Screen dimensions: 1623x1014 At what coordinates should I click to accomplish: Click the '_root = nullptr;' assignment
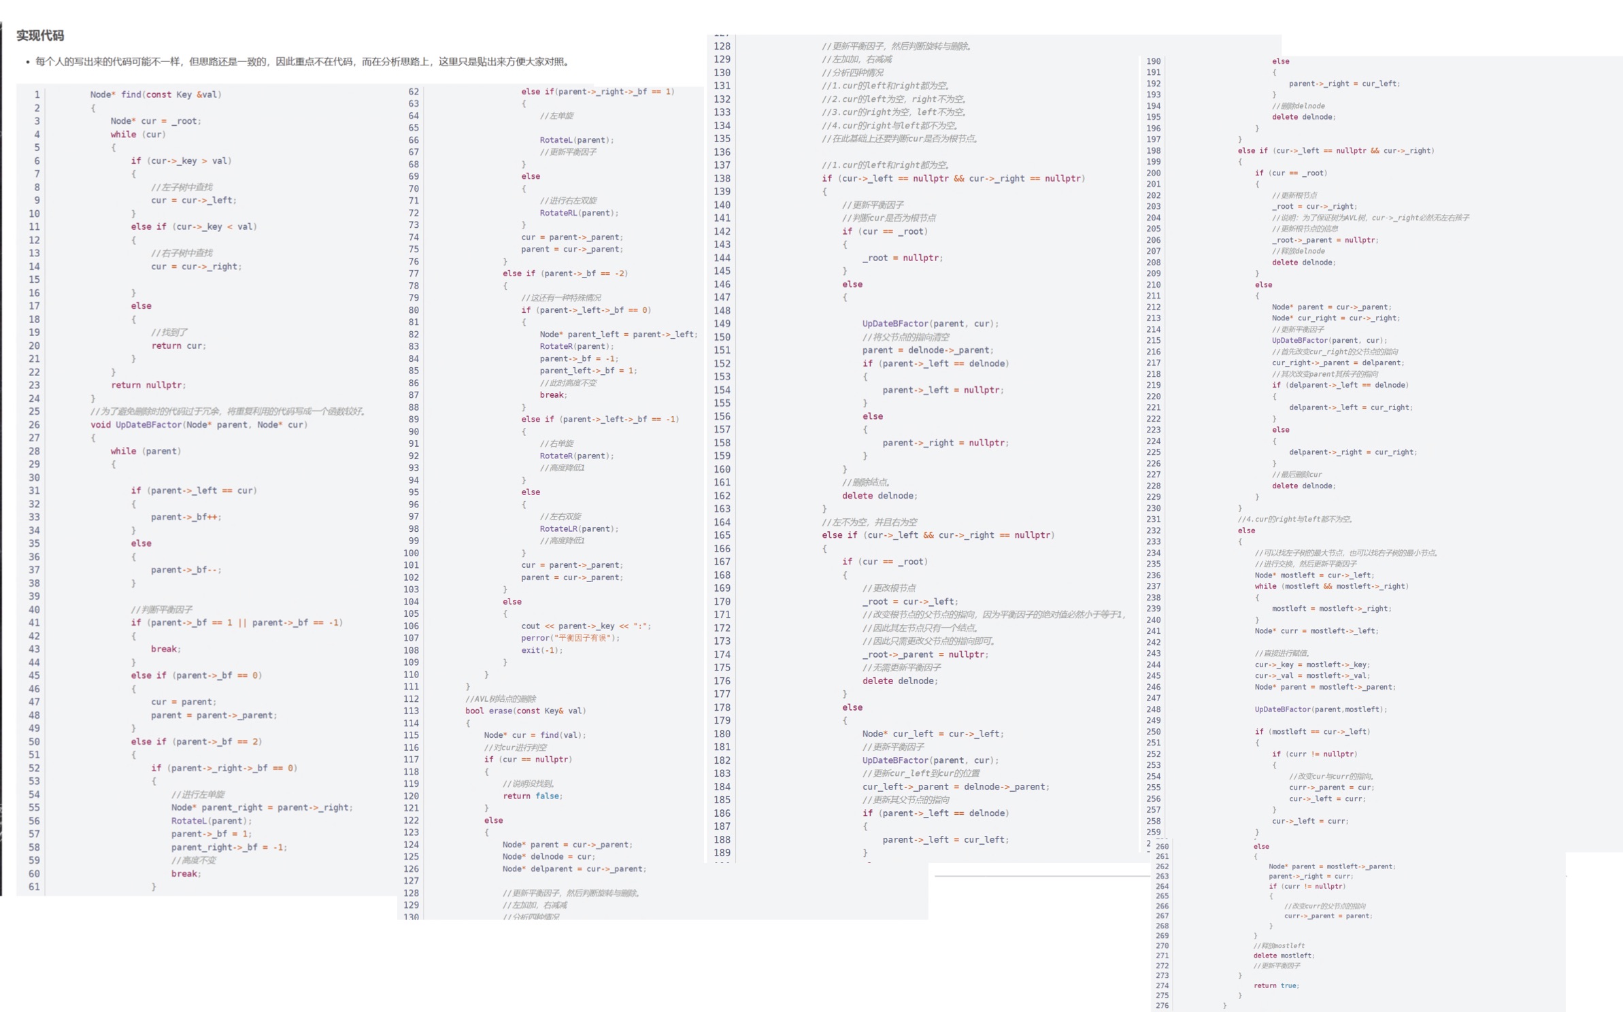click(x=902, y=258)
